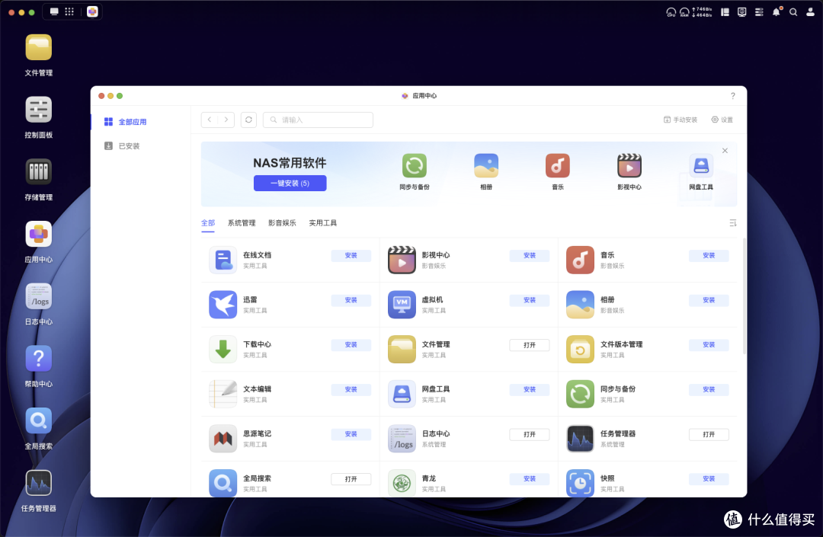Open the 文件管理 desktop icon
Viewport: 823px width, 537px height.
(38, 48)
